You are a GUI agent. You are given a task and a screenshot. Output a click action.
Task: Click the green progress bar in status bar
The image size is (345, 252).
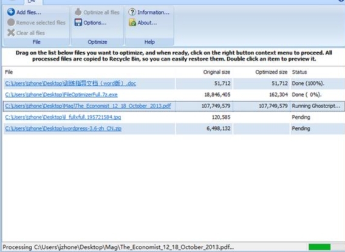(319, 247)
